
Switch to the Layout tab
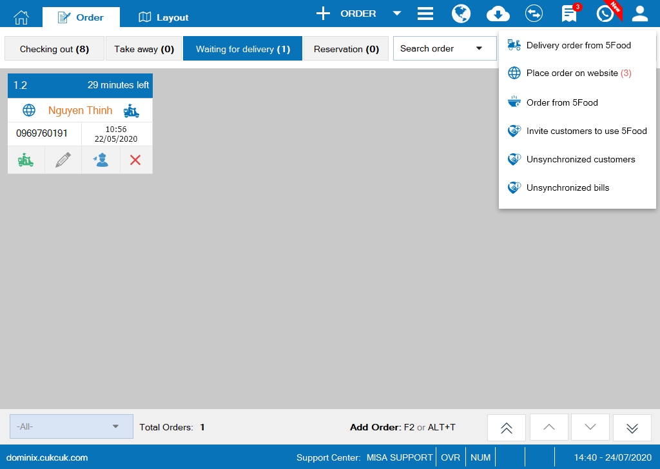click(164, 17)
